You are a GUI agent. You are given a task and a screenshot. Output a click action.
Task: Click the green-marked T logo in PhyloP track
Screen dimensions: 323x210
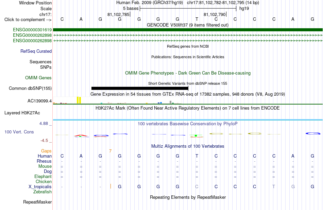coord(196,136)
